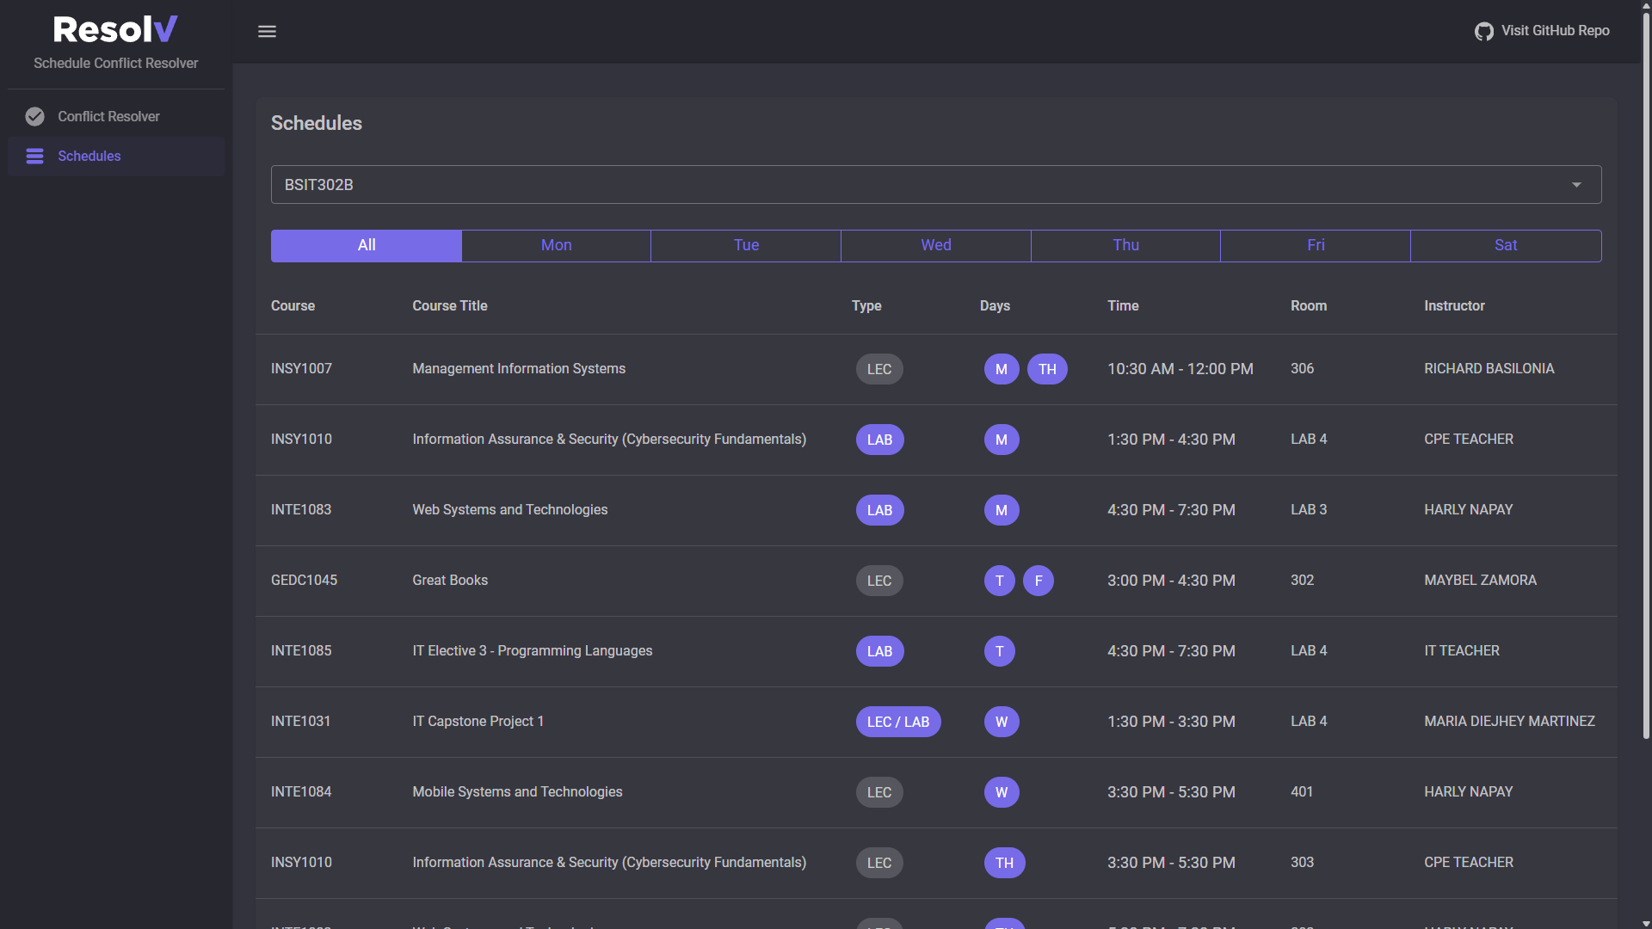Click the LEC / LAB chip for IT Capstone Project
The height and width of the screenshot is (929, 1652).
[897, 722]
